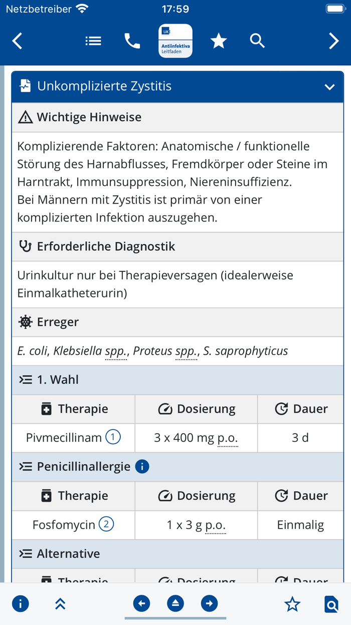Tap the underlined p.o. abbreviation for Fosfomycin

point(215,525)
